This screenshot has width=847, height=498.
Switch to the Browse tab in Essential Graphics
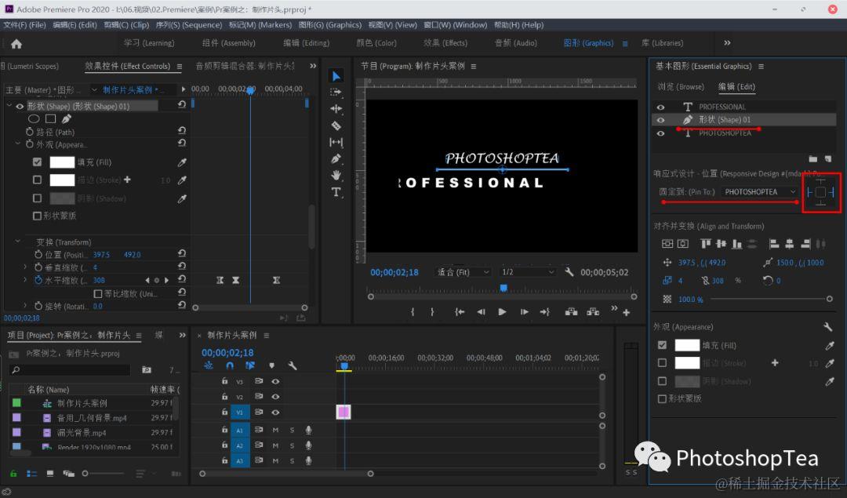681,86
